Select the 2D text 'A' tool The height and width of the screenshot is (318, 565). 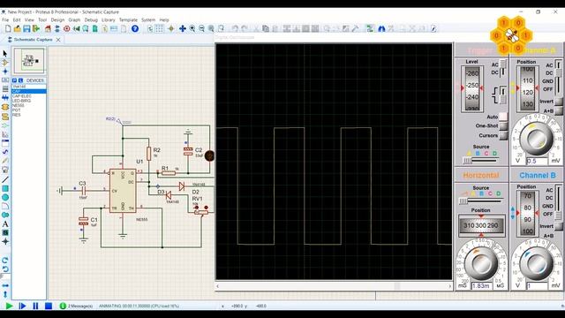coord(5,224)
